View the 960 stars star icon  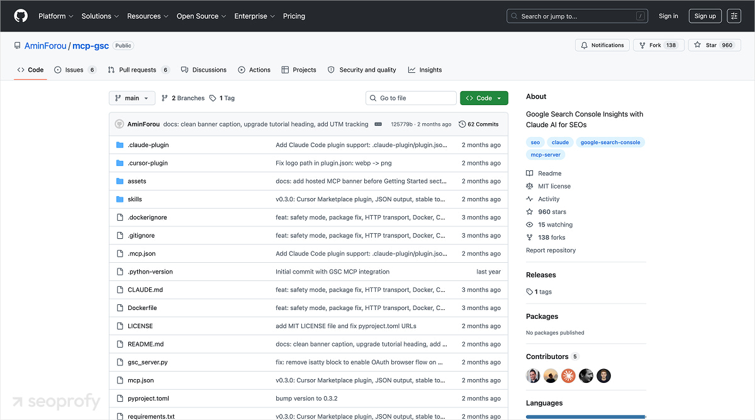tap(530, 212)
